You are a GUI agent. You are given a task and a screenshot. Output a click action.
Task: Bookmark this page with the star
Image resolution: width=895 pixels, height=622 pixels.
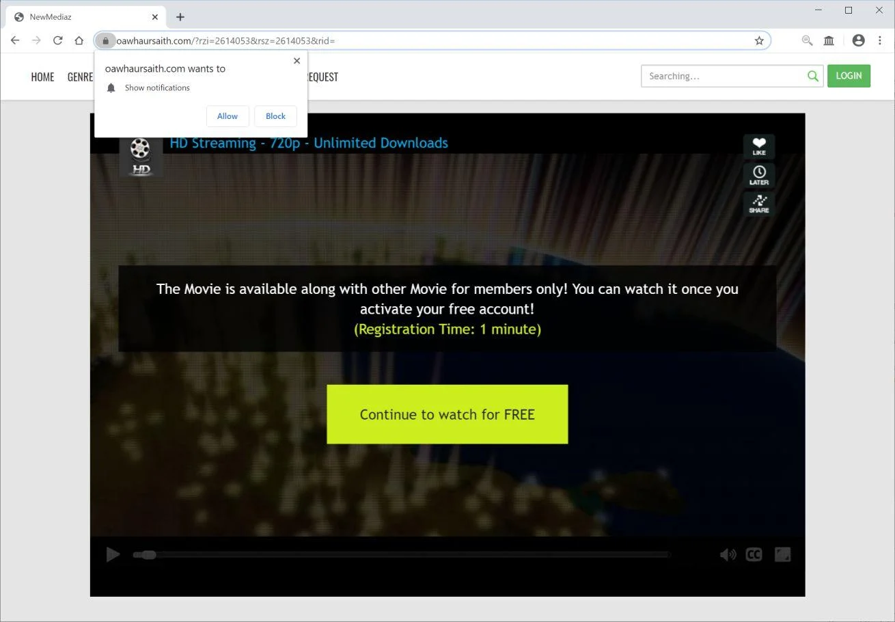pyautogui.click(x=759, y=40)
